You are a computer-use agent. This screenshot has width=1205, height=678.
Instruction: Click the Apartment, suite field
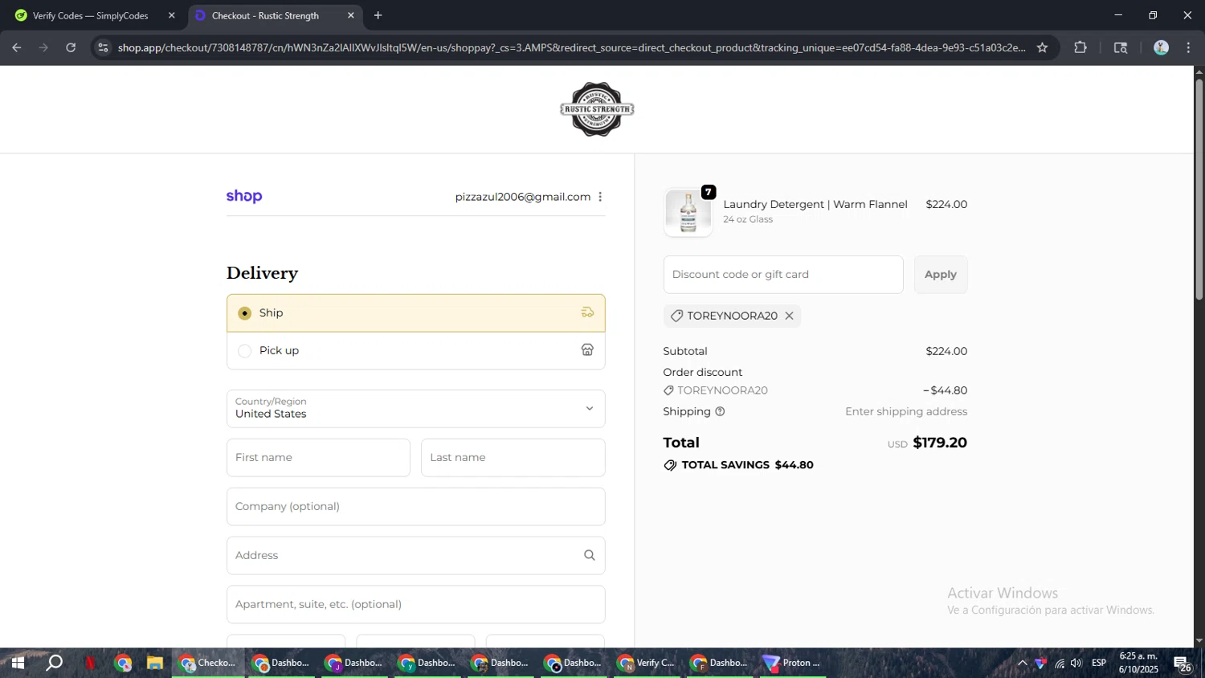(415, 604)
